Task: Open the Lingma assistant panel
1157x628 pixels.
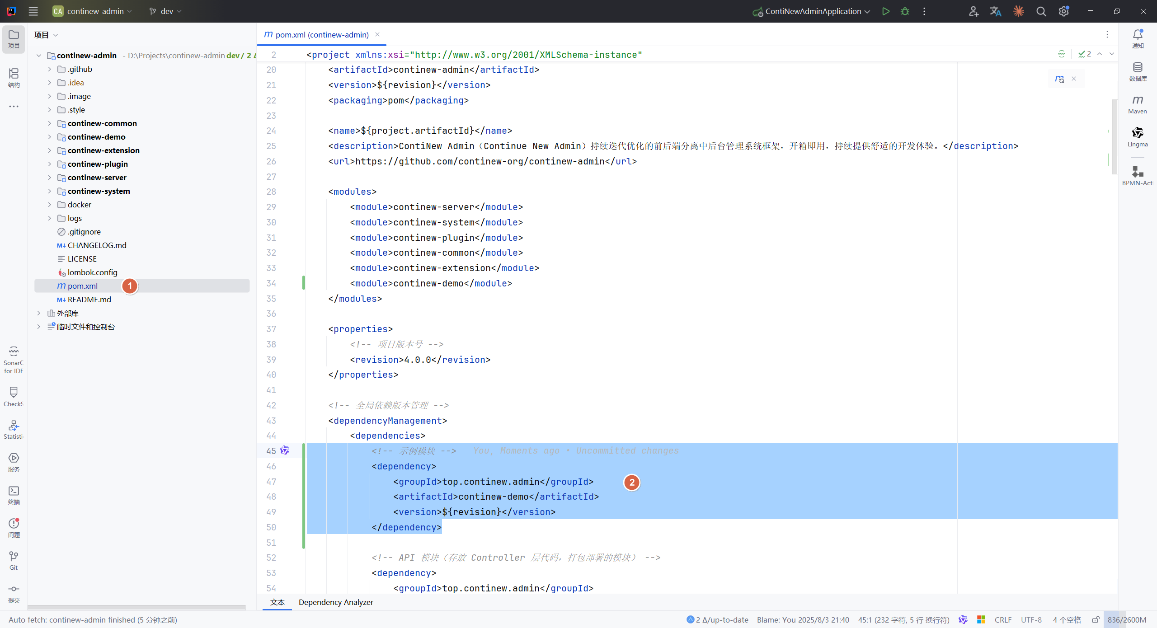Action: click(1138, 137)
